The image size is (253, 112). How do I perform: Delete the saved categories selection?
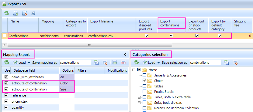[x=235, y=62]
